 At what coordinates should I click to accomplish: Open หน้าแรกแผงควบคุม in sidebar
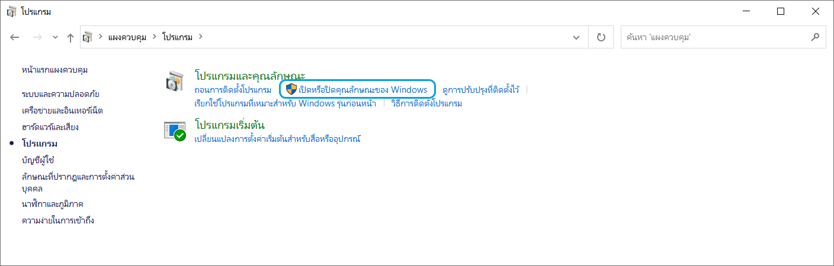[x=54, y=70]
